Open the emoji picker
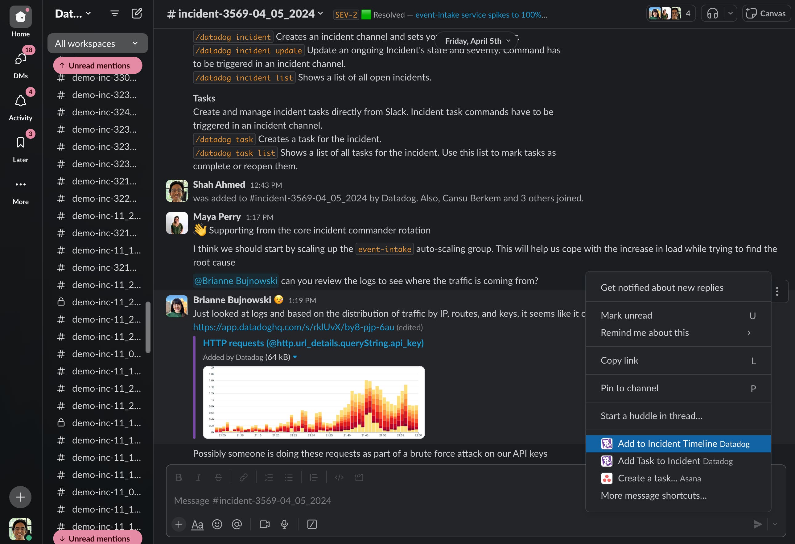 218,524
